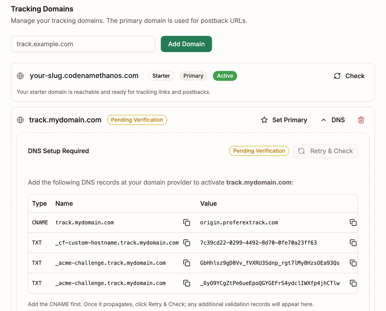Collapse the DNS section chevron
This screenshot has width=386, height=311.
tap(324, 120)
